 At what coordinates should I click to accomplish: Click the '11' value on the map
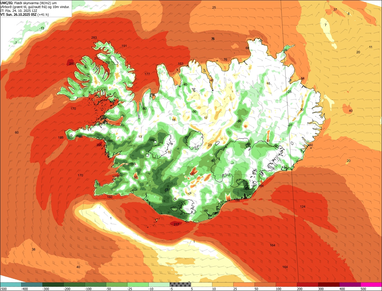click(371, 47)
